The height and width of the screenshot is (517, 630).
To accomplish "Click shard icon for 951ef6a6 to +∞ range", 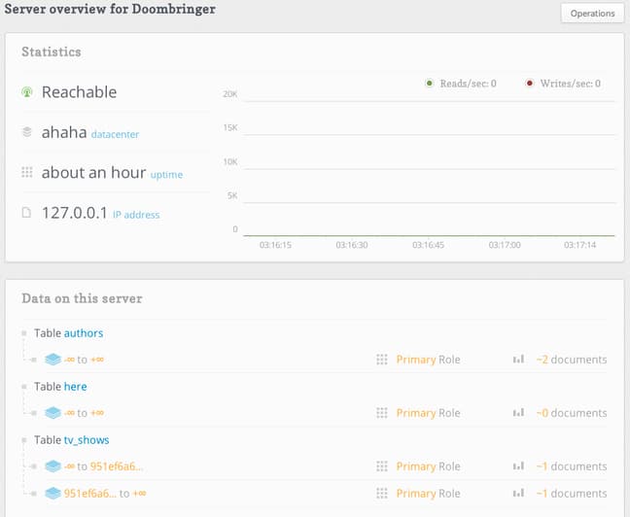I will point(52,493).
